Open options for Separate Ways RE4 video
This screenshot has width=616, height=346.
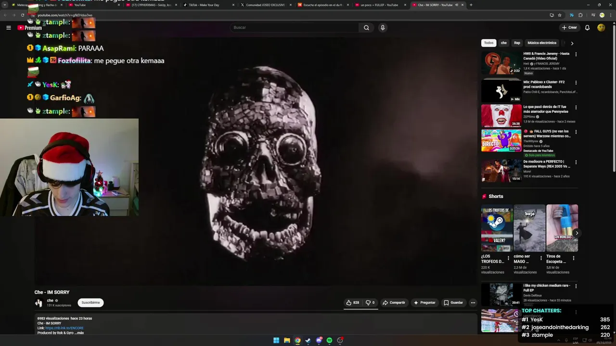[x=576, y=162]
